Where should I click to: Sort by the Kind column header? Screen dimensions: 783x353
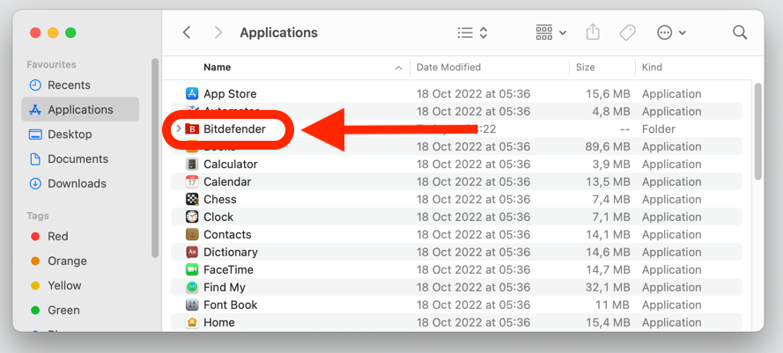point(652,67)
